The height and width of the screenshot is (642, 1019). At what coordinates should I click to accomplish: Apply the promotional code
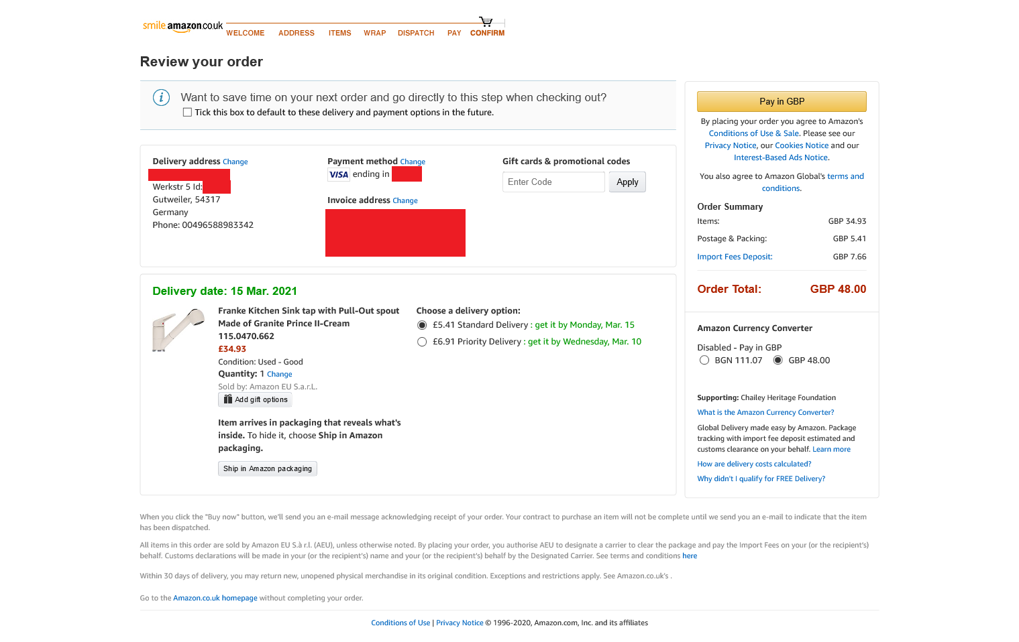coord(627,182)
